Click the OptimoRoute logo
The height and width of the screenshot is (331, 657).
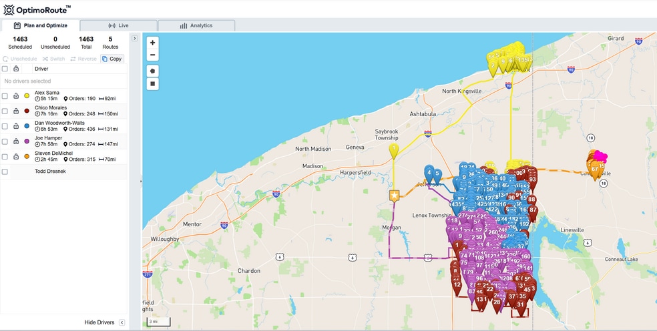click(x=37, y=9)
